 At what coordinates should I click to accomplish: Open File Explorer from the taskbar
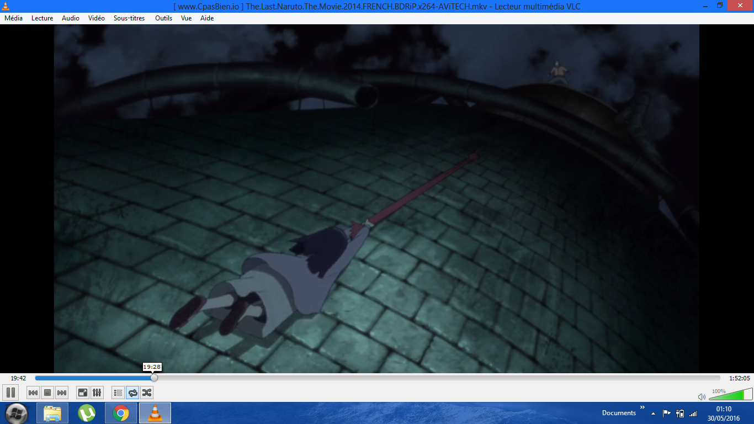coord(52,413)
